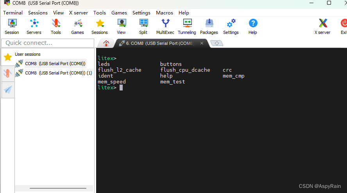Click the 'flush_l2_cache' command text
Screen dimensions: 347x193
point(120,70)
